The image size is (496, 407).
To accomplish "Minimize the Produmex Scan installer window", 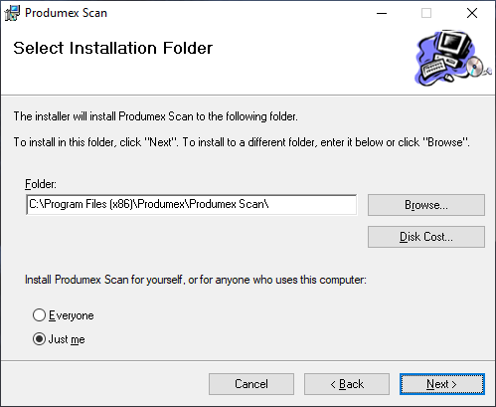I will coord(382,13).
